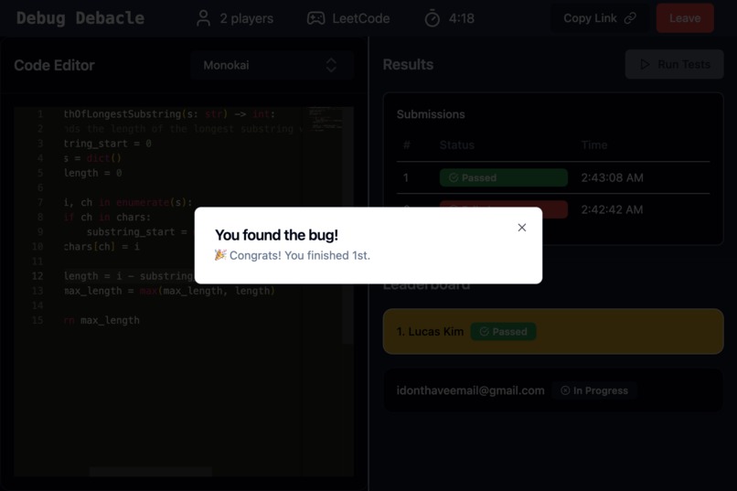Click the Passed badge next to Lucas Kim
The height and width of the screenshot is (491, 737).
pos(503,332)
